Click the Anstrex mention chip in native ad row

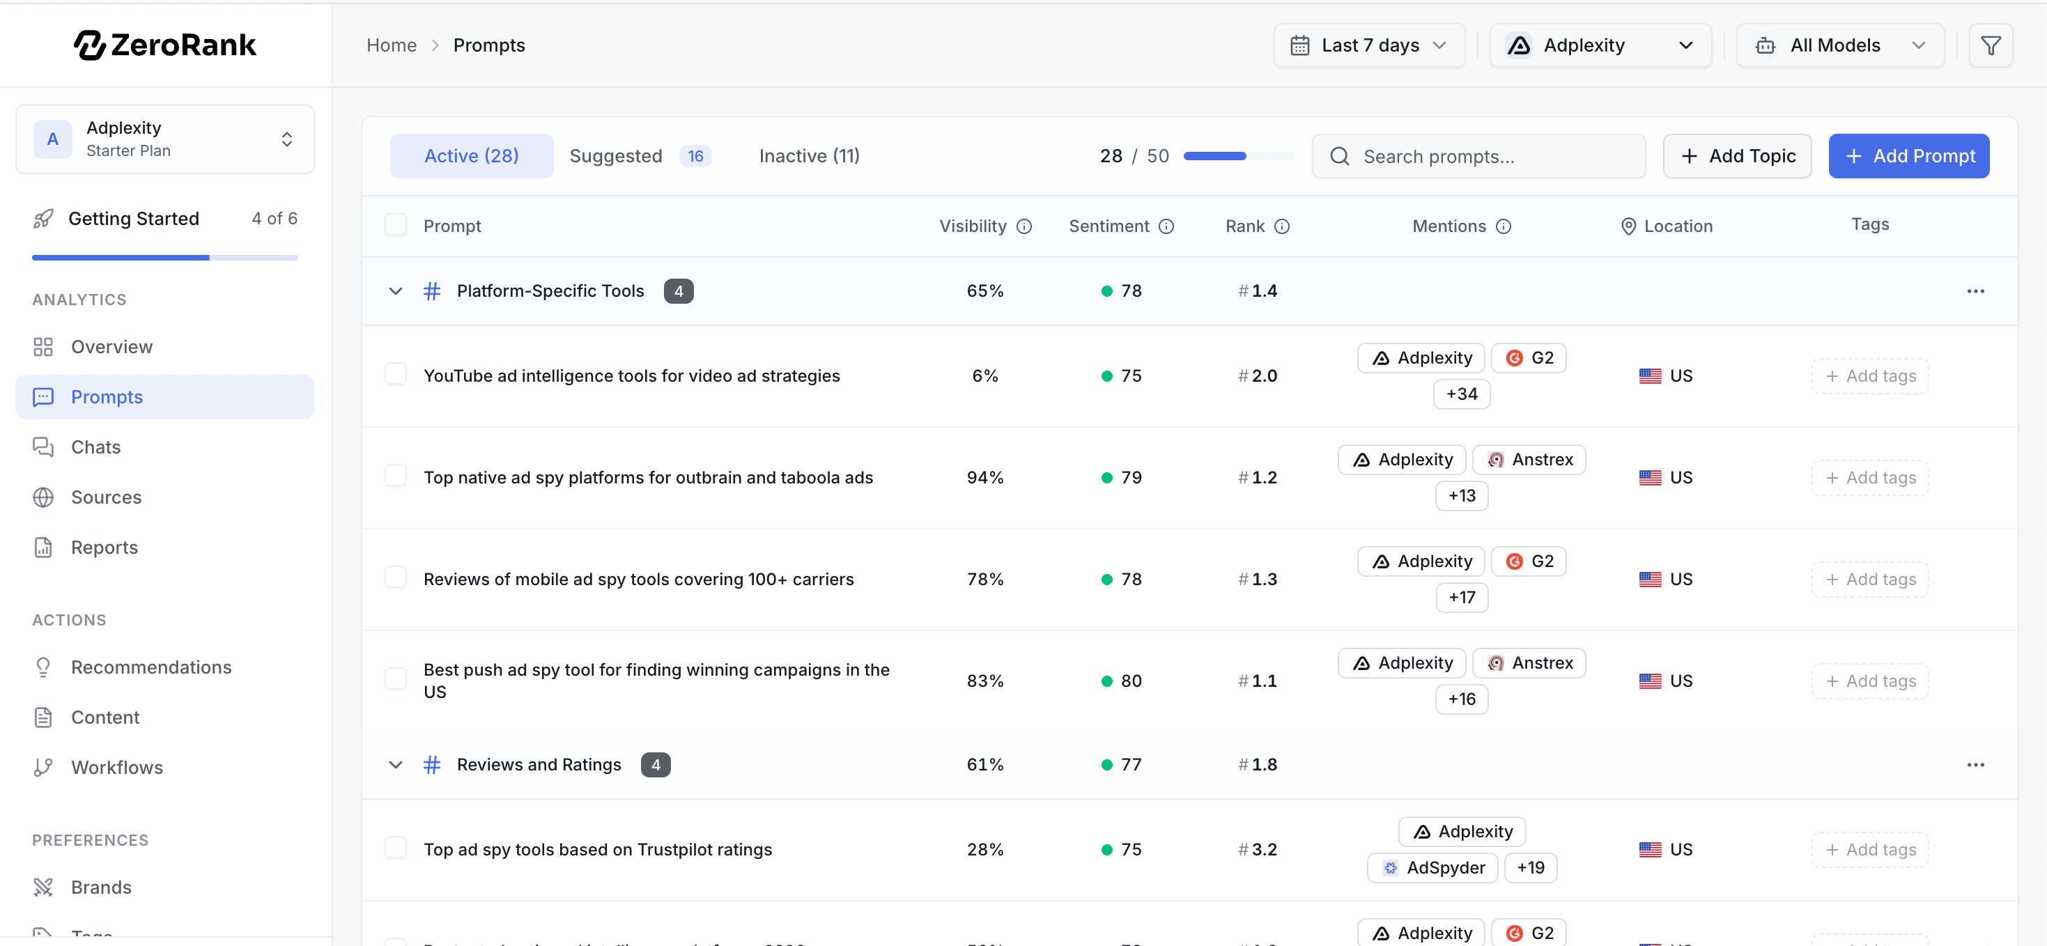pyautogui.click(x=1529, y=459)
